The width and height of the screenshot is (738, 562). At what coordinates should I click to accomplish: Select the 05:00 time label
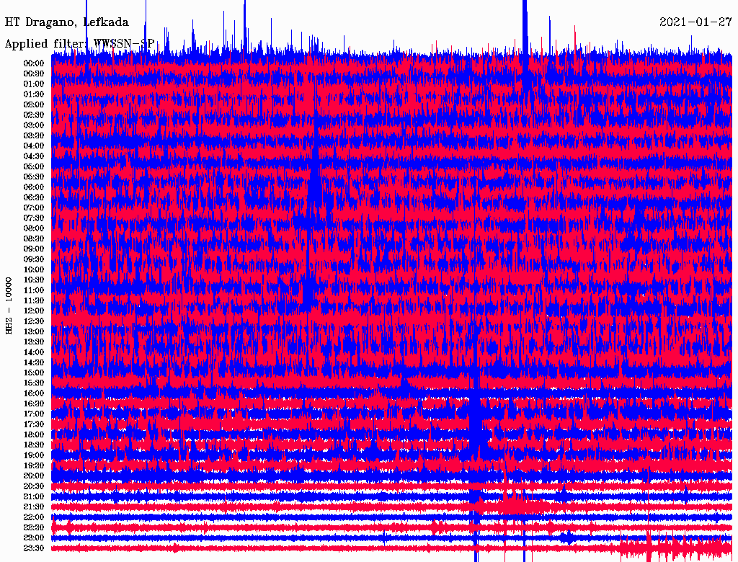click(34, 166)
